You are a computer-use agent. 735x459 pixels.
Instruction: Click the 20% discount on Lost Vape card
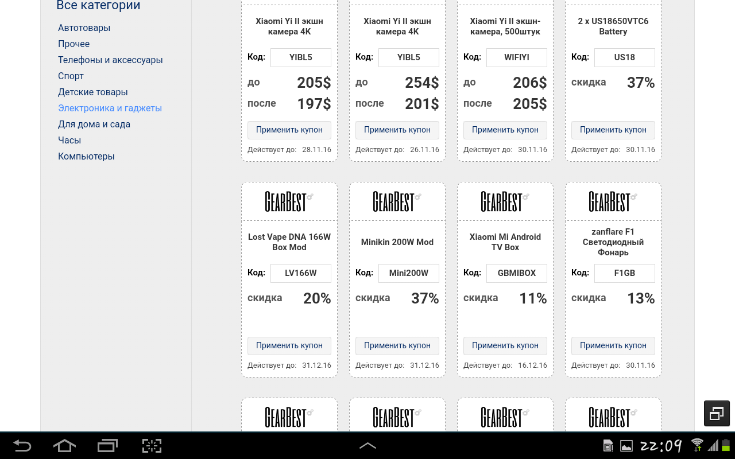coord(317,298)
